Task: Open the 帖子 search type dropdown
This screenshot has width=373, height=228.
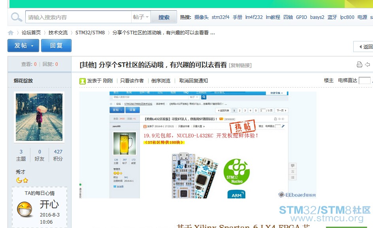Action: coord(141,17)
